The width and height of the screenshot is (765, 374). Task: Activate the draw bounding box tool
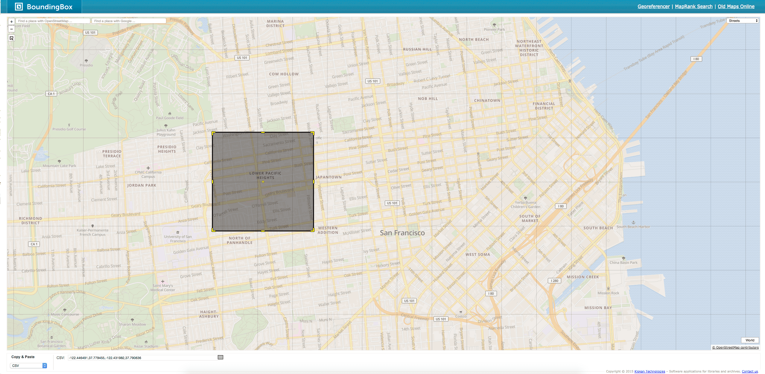tap(11, 38)
